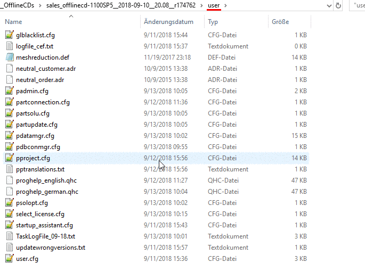Screen dimensions: 365x271
Task: Click in the search field of the folder
Action: (358, 5)
